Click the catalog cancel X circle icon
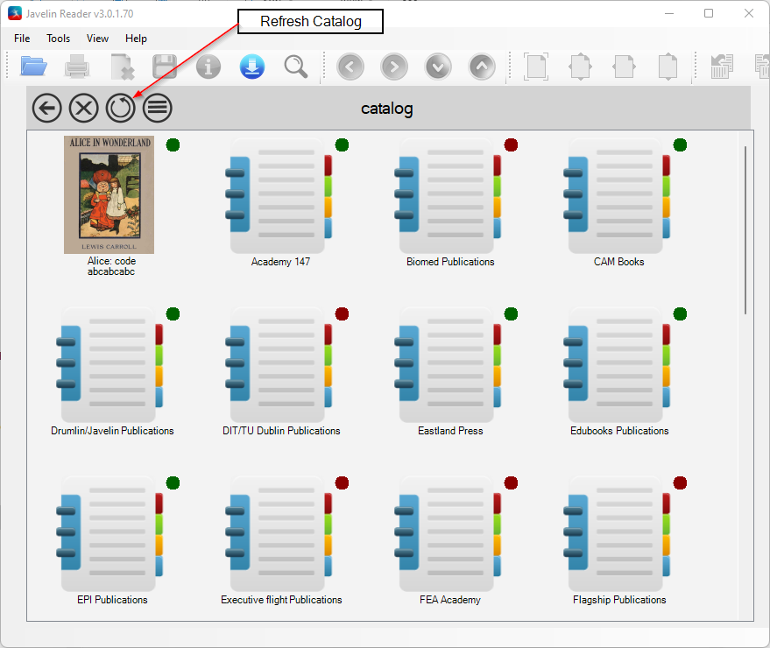 tap(83, 108)
